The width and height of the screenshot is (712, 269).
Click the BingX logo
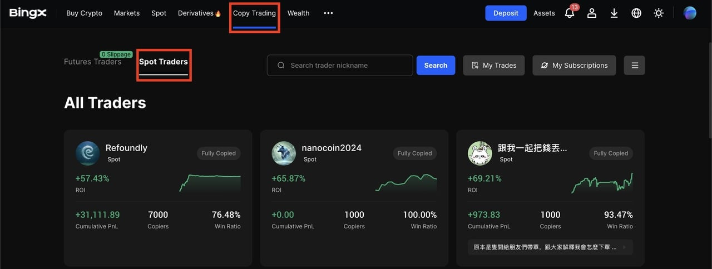28,13
